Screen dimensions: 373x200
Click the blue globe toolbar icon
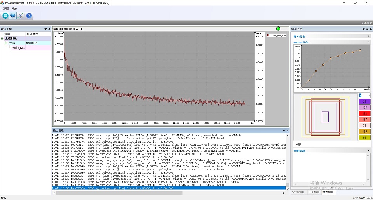tap(13, 16)
